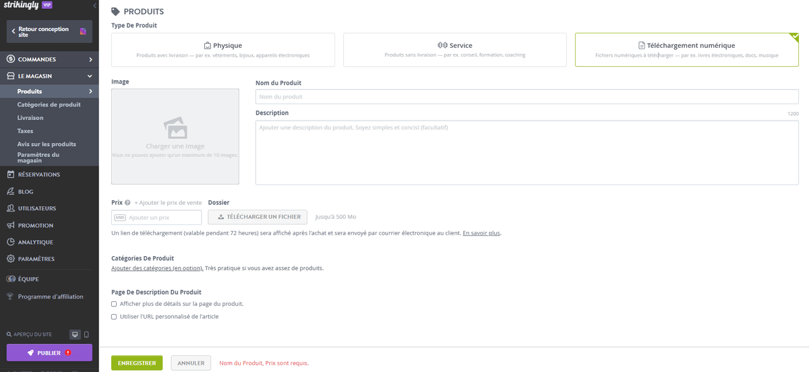Open the Le Magasin section label
Viewport: 809px width, 372px height.
point(35,76)
